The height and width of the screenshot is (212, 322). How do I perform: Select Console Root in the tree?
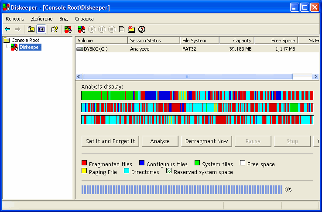point(25,40)
